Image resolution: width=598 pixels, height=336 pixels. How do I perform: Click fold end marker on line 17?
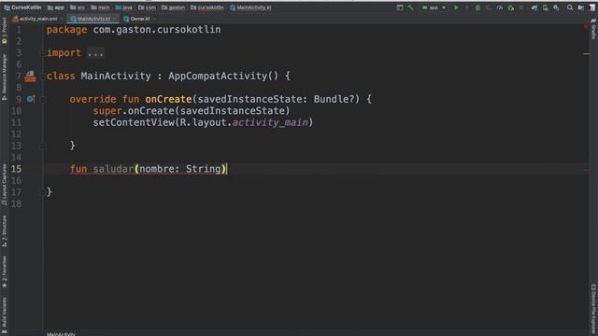43,192
